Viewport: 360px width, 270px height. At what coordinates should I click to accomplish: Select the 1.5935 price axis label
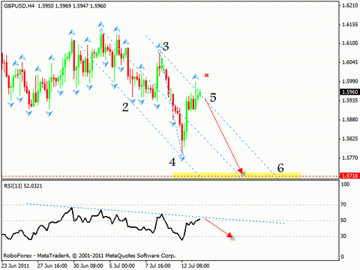point(350,100)
